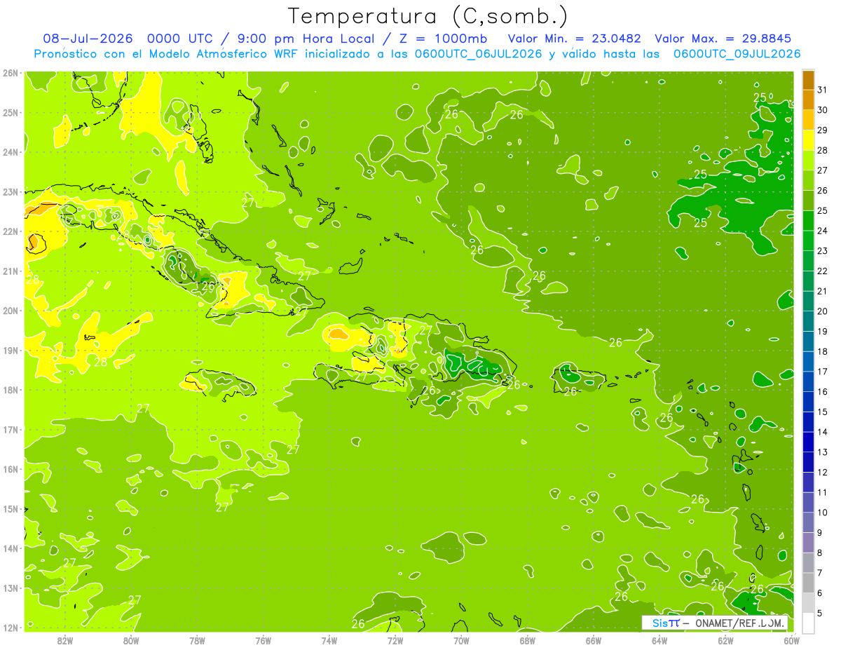Click the 17N latitude axis label
Viewport: 841px width, 650px height.
point(10,430)
